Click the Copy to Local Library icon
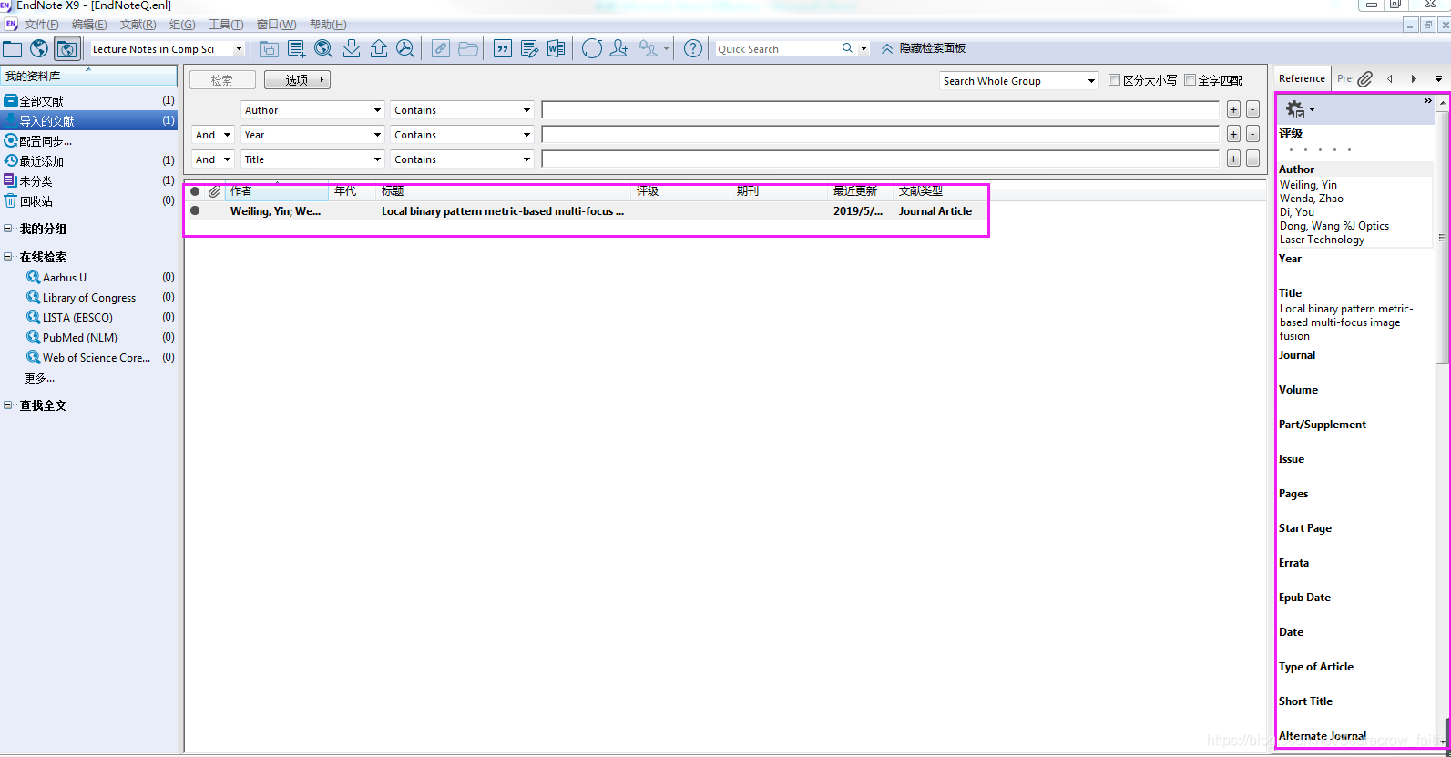This screenshot has width=1451, height=757. point(269,49)
